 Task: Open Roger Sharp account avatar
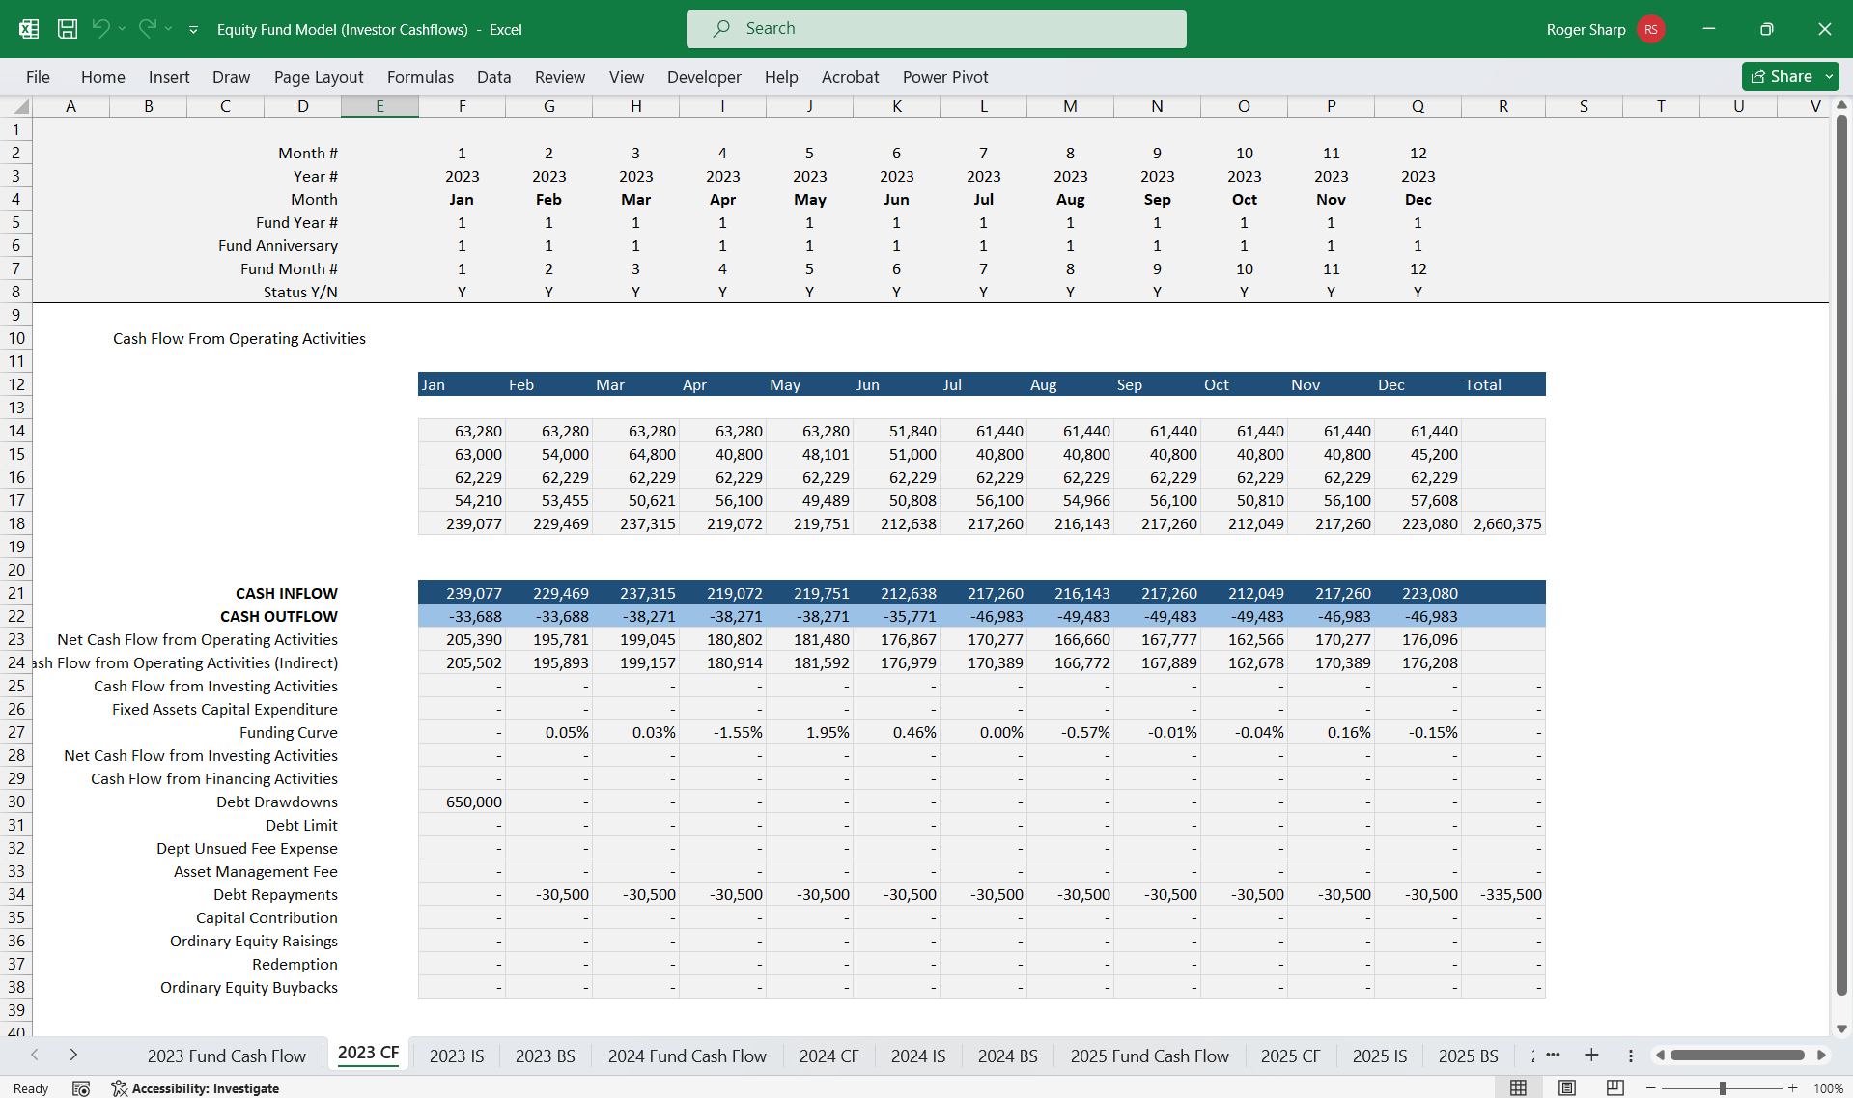point(1650,29)
